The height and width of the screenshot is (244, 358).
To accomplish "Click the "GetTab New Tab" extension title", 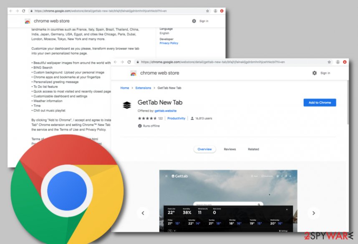I will pyautogui.click(x=160, y=102).
